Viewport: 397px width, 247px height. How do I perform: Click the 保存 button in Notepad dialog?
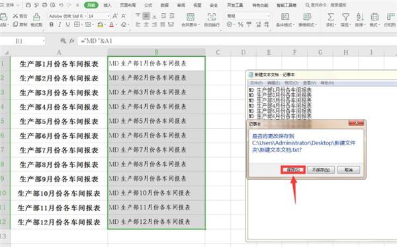coord(293,170)
